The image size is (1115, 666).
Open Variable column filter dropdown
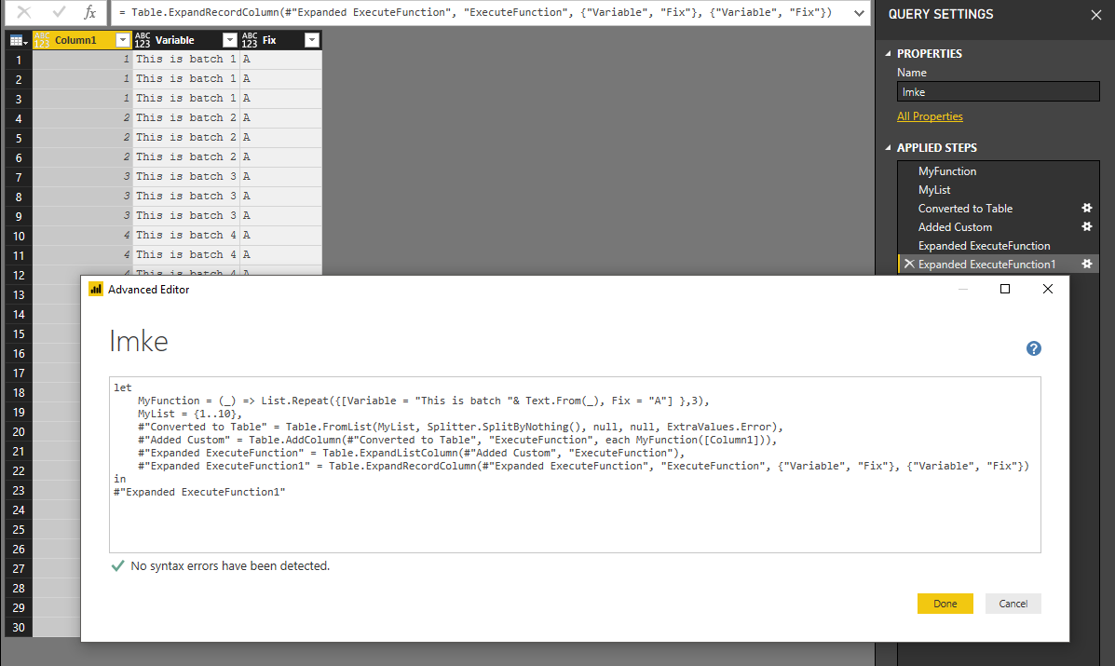pos(230,40)
